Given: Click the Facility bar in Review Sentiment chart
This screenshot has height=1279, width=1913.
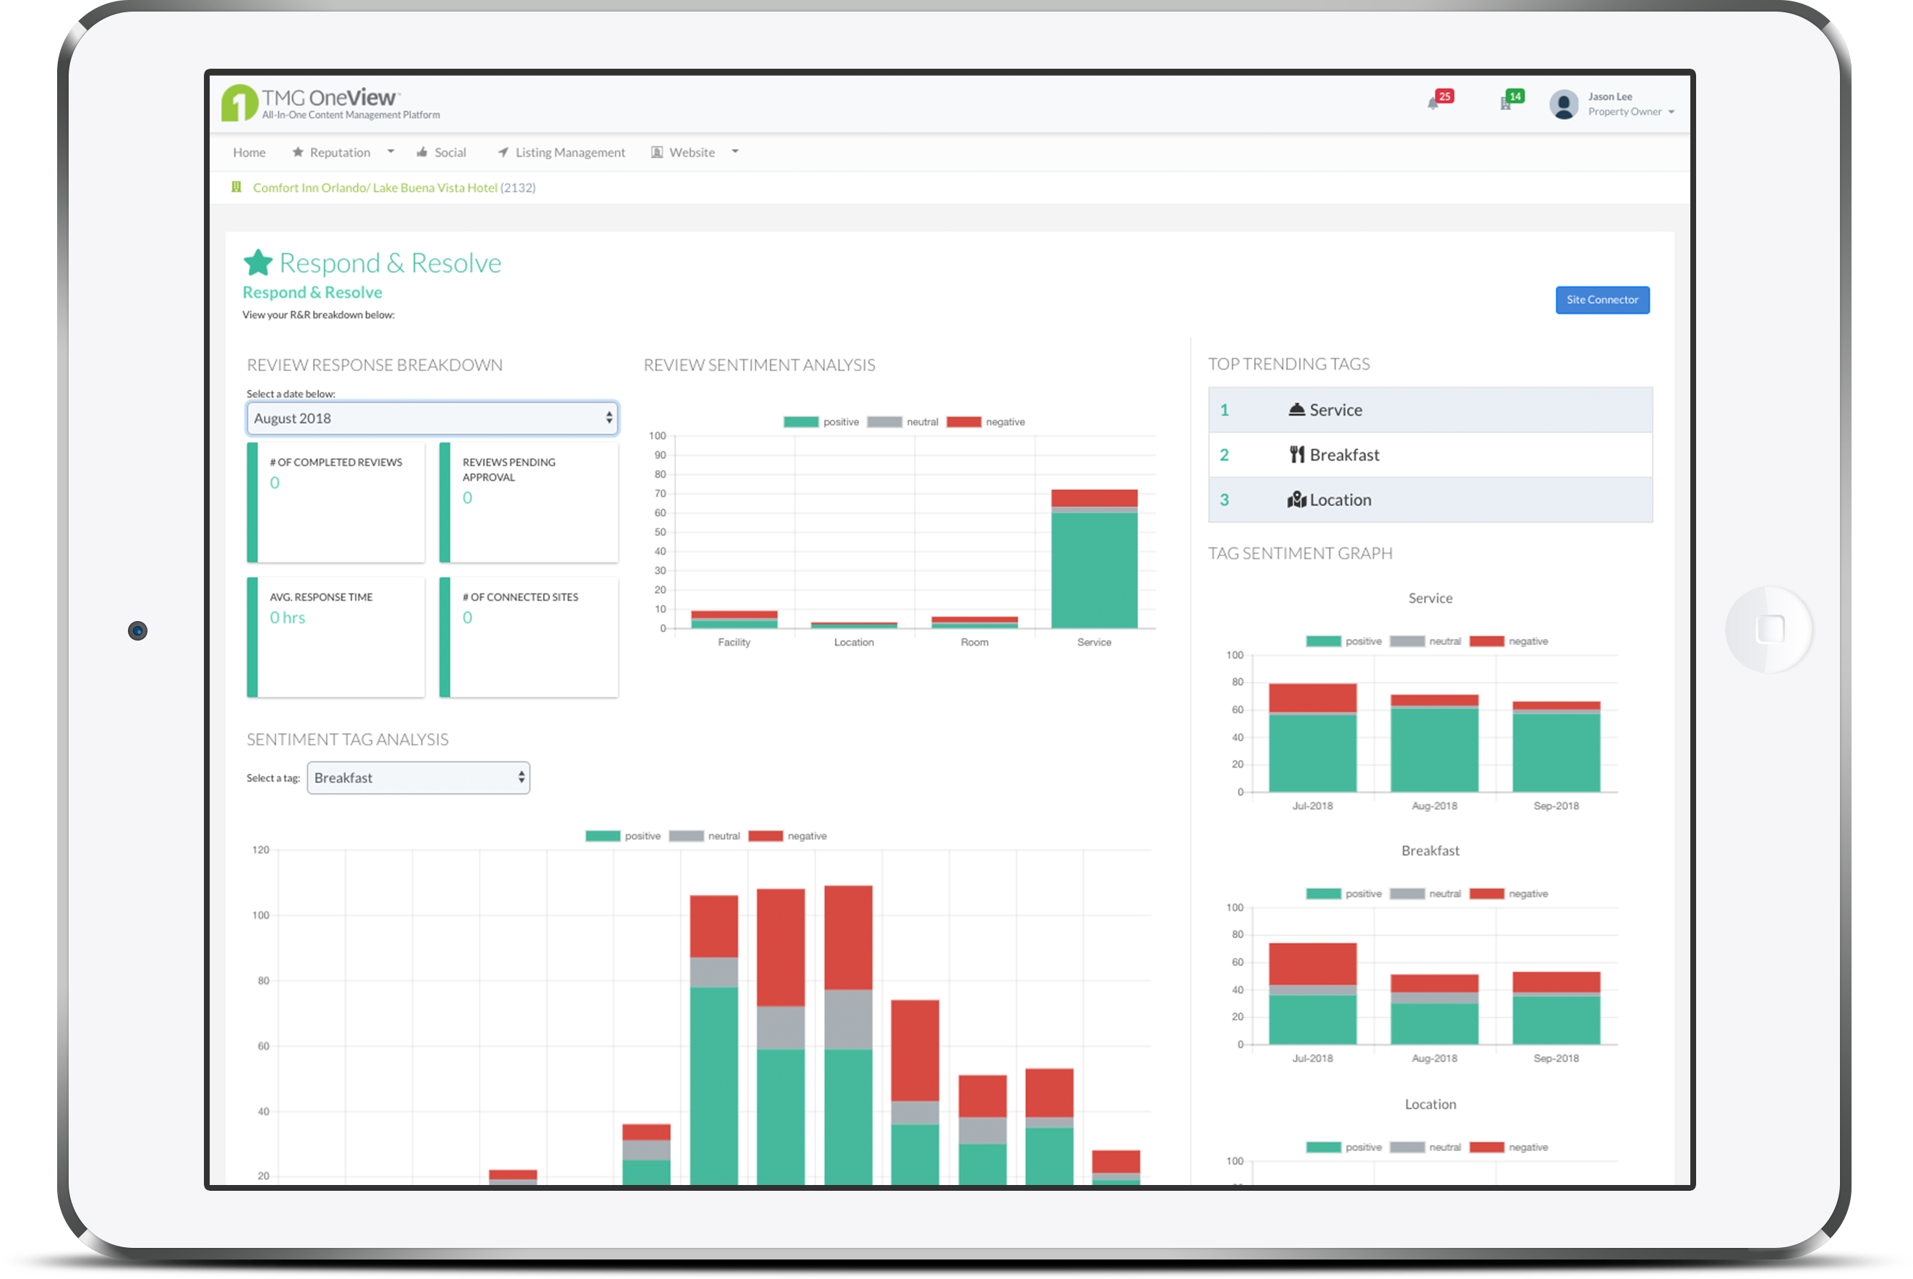Looking at the screenshot, I should click(734, 619).
